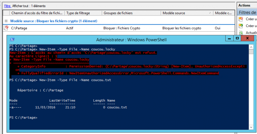This screenshot has height=134, width=257.
Task: Click Groupes de fichiers column header
Action: coord(131,13)
